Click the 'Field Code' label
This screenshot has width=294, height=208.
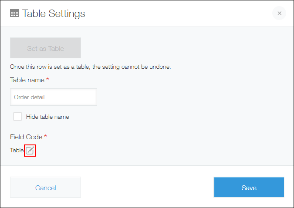click(x=26, y=137)
